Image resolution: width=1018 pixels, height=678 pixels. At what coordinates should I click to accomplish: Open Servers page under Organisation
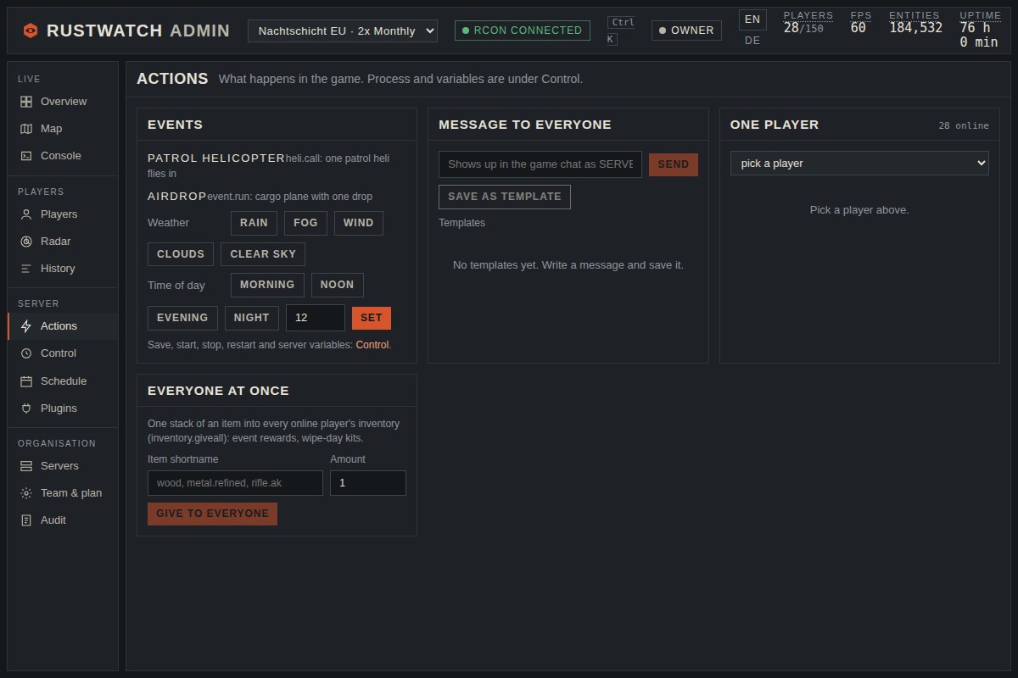pos(59,466)
